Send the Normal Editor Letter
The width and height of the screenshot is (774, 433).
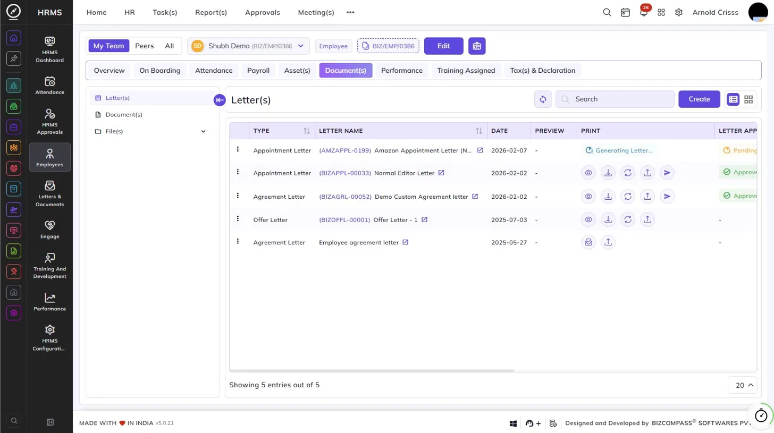668,173
